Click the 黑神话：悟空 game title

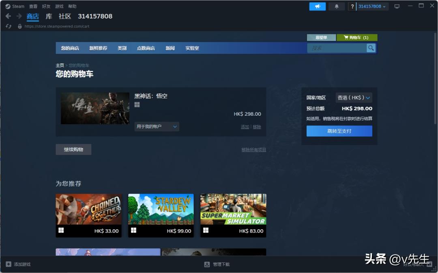[x=151, y=96]
